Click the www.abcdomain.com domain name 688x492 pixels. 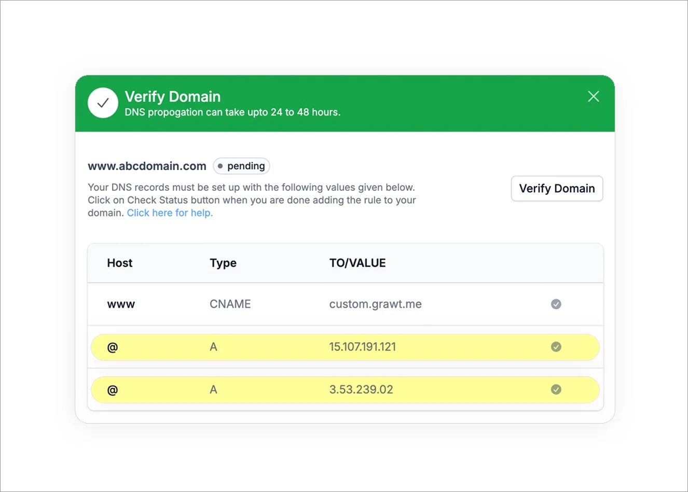click(147, 166)
